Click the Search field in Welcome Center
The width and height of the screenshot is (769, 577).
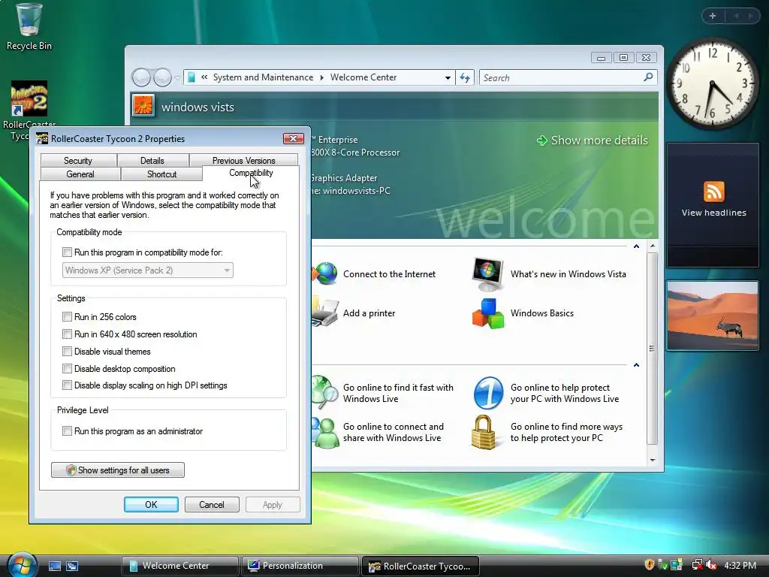click(562, 77)
